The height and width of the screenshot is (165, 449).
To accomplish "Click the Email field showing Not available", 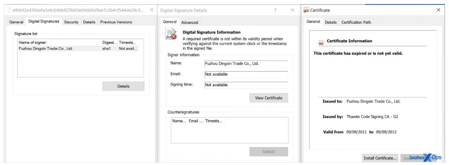I will pyautogui.click(x=246, y=74).
